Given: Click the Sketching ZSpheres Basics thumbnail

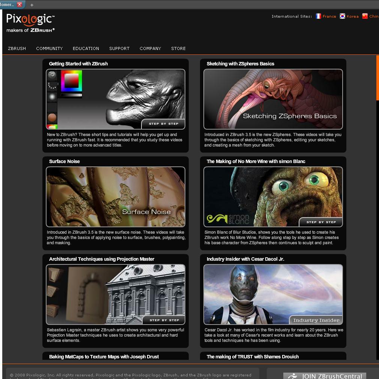Looking at the screenshot, I should click(273, 99).
